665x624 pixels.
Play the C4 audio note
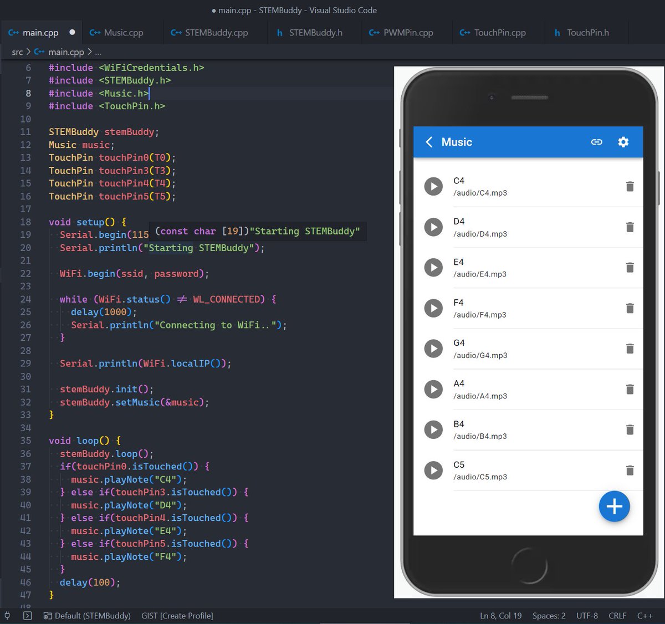click(433, 187)
